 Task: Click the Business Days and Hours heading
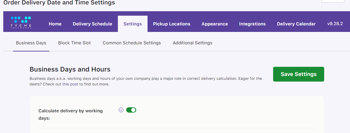pyautogui.click(x=70, y=69)
